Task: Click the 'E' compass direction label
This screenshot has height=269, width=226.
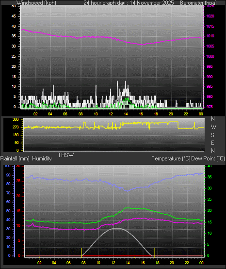Action: pyautogui.click(x=212, y=142)
